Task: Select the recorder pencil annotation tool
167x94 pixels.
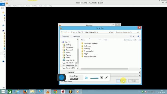Action: click(x=106, y=78)
